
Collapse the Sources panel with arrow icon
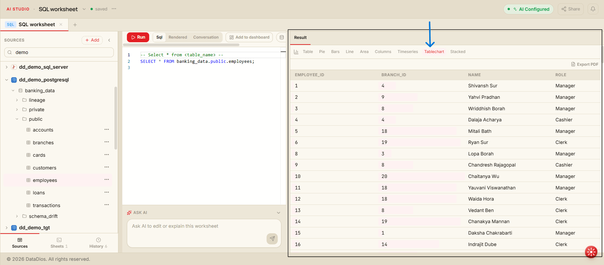click(x=109, y=40)
